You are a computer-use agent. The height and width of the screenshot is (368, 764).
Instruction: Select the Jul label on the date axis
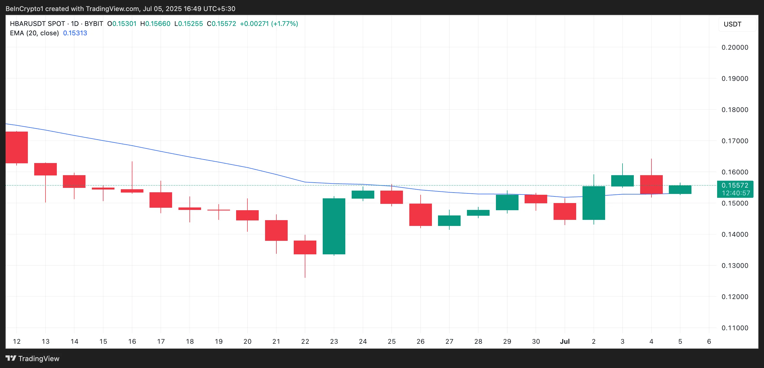(565, 341)
